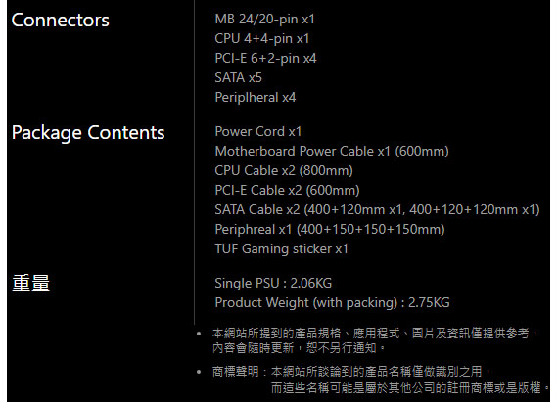Click the SATA x5 connector entry

(238, 77)
